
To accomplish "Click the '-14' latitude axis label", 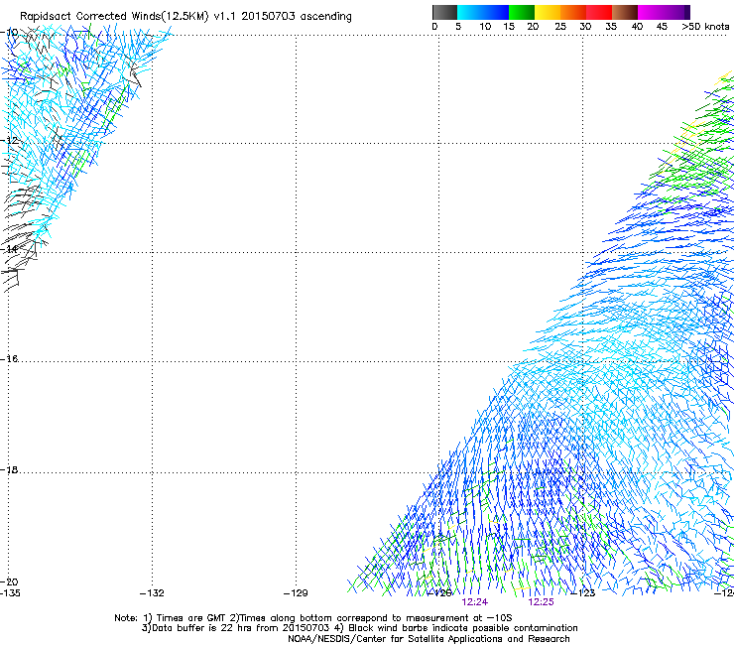I will [x=9, y=249].
